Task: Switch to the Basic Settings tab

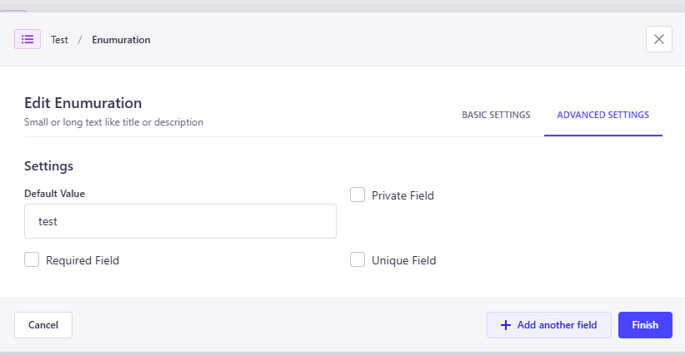Action: (x=496, y=115)
